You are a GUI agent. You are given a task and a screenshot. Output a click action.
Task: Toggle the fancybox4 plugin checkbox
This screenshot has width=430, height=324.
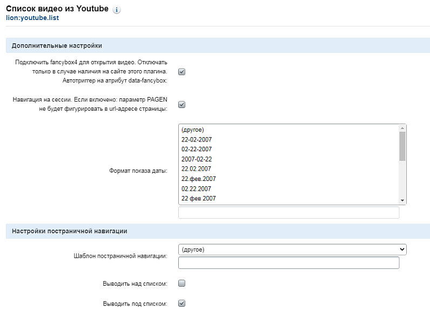point(182,72)
